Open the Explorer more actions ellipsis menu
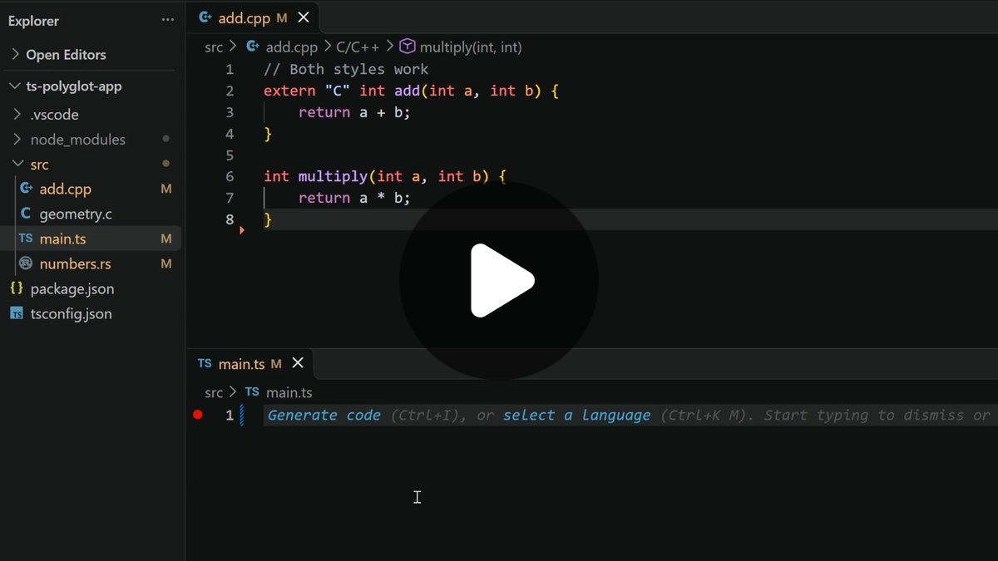Screen dimensions: 998x561 point(167,21)
